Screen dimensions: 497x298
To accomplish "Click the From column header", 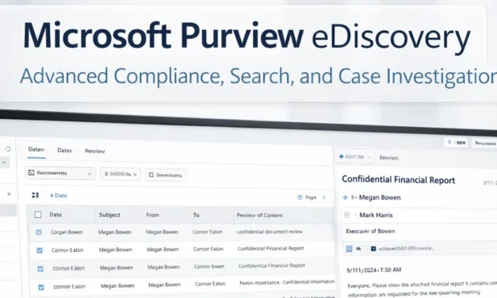I will click(152, 215).
